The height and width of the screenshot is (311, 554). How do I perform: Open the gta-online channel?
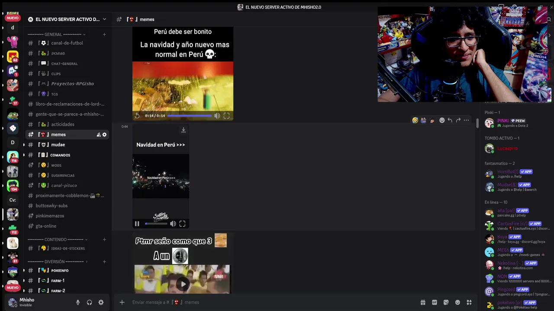coord(66,226)
